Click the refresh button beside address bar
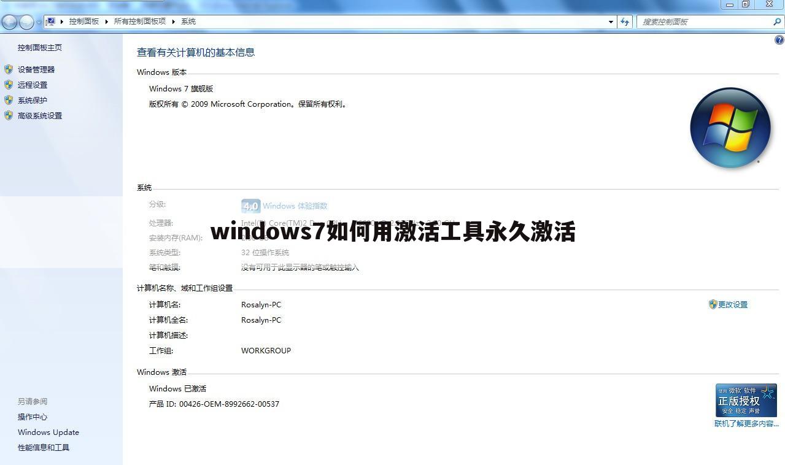 (x=625, y=21)
